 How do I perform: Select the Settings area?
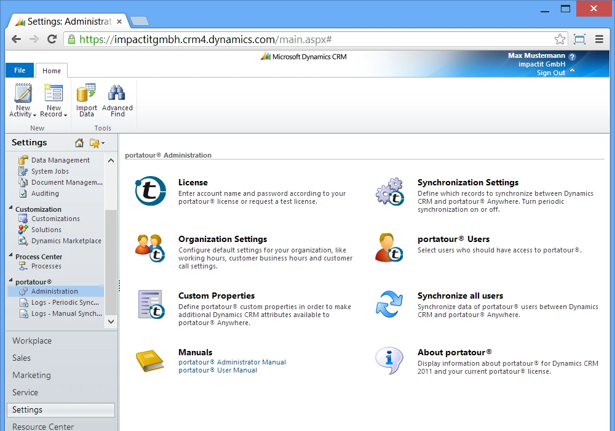point(61,410)
